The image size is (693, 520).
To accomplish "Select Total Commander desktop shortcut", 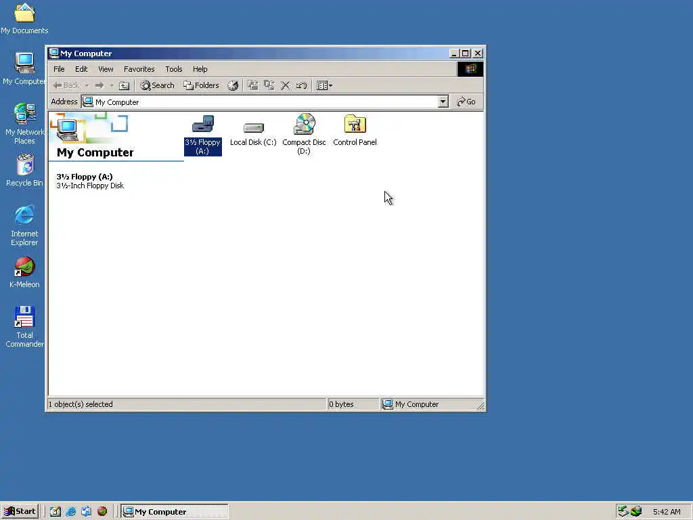I will tap(24, 326).
